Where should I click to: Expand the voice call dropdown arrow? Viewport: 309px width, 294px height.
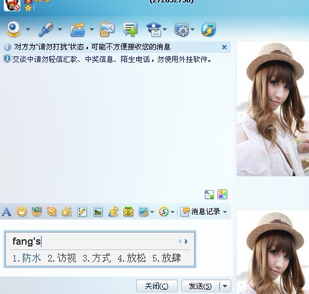60,29
